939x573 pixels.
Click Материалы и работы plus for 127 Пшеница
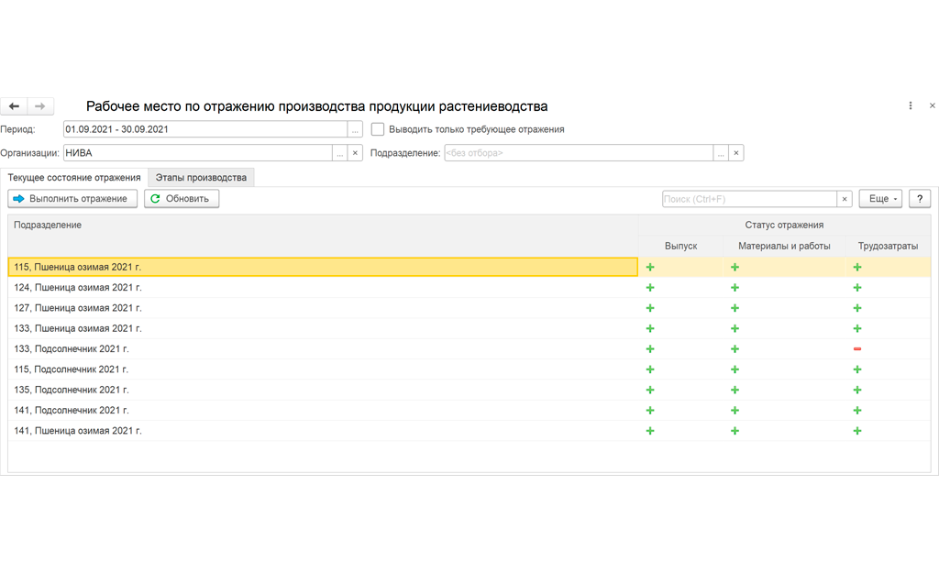click(x=735, y=308)
